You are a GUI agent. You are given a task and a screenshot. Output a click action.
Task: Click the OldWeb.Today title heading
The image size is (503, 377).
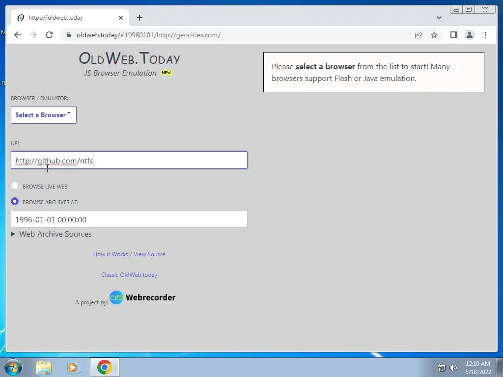[129, 58]
